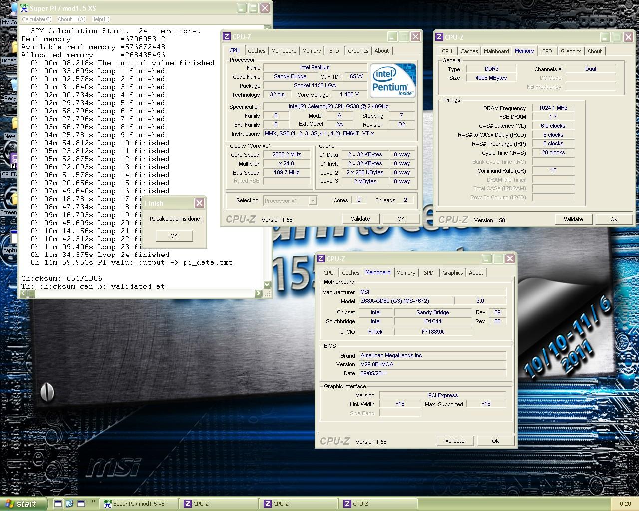This screenshot has height=511, width=639.
Task: Click the CPU-Z Mainboard window title icon
Action: point(321,258)
